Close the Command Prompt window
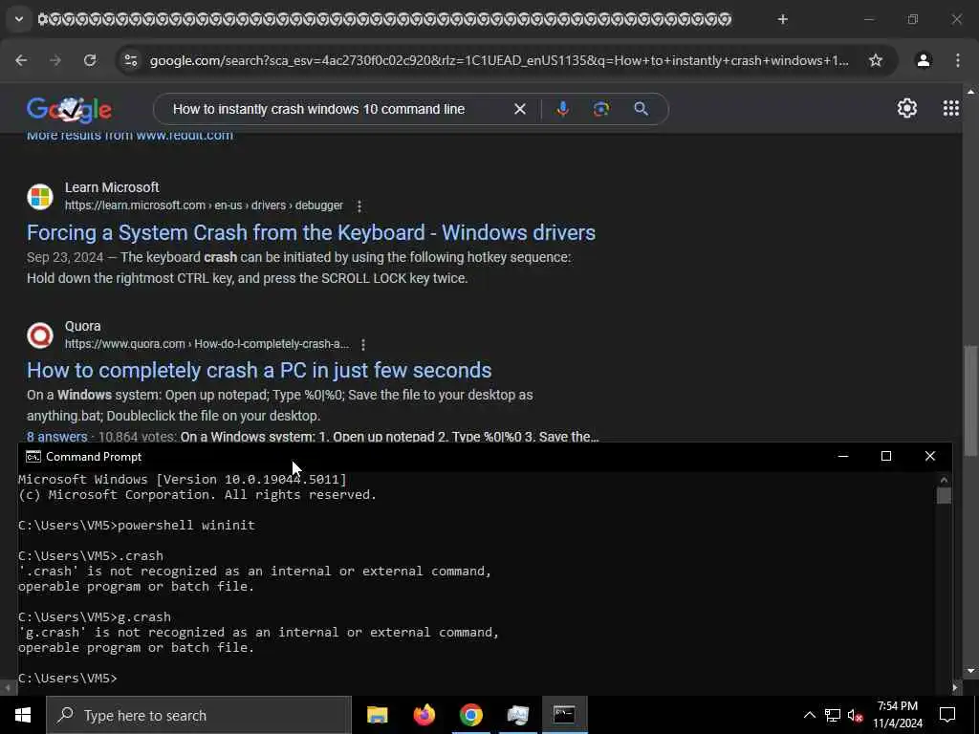Image resolution: width=979 pixels, height=734 pixels. point(929,456)
